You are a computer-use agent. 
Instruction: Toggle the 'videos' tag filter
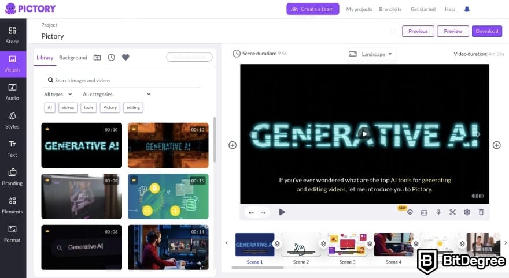pos(68,107)
